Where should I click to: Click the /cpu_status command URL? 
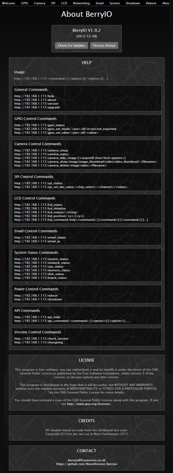click(39, 267)
